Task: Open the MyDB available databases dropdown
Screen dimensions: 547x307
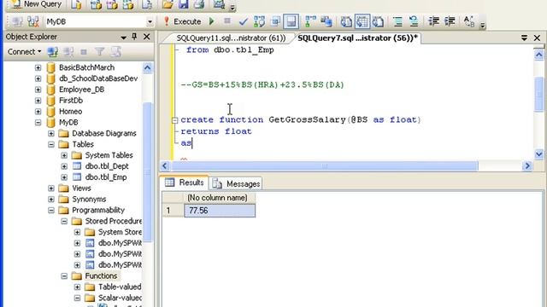Action: (x=150, y=22)
